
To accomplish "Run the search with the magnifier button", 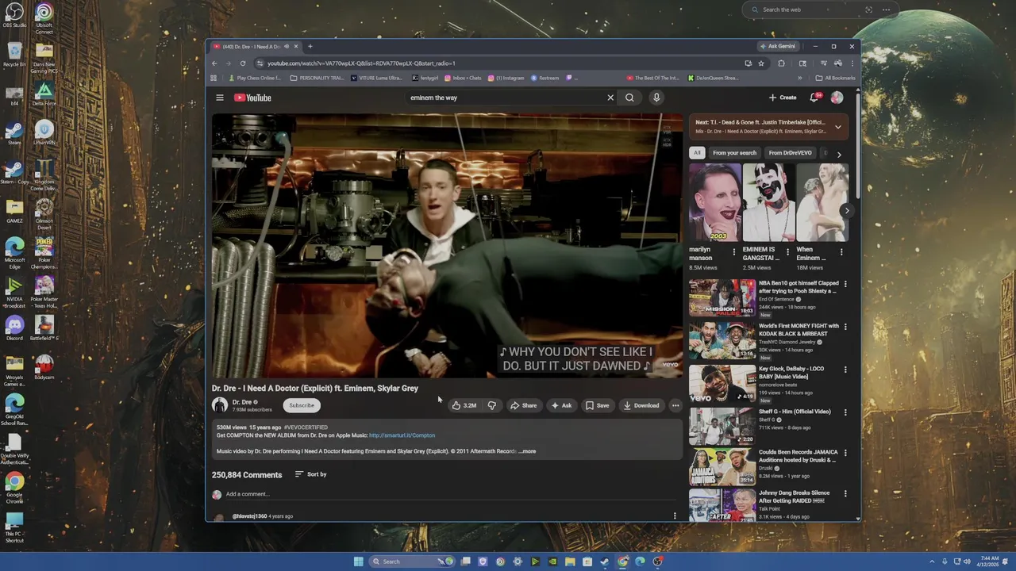I will pos(629,98).
